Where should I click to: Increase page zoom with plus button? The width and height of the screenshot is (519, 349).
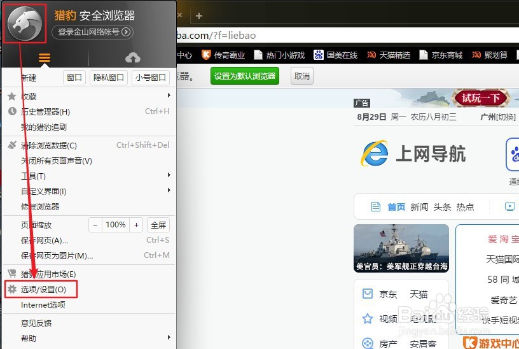coord(136,225)
